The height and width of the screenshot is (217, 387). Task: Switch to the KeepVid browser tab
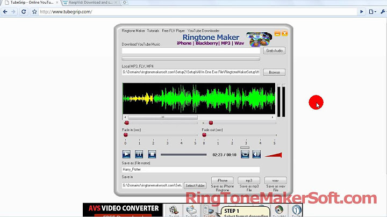click(90, 3)
